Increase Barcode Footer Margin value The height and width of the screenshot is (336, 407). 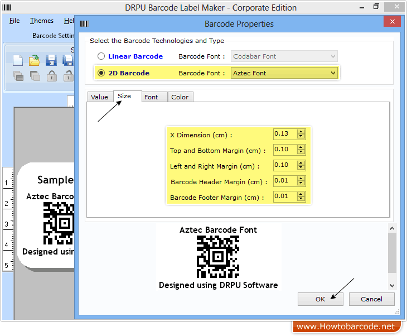[x=301, y=194]
